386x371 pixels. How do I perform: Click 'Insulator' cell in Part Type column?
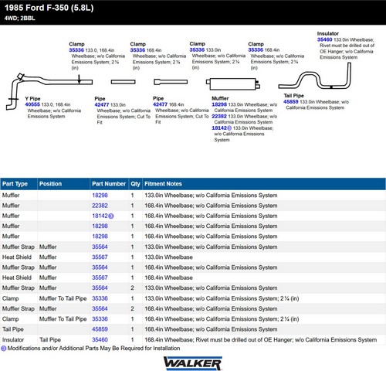(13, 340)
